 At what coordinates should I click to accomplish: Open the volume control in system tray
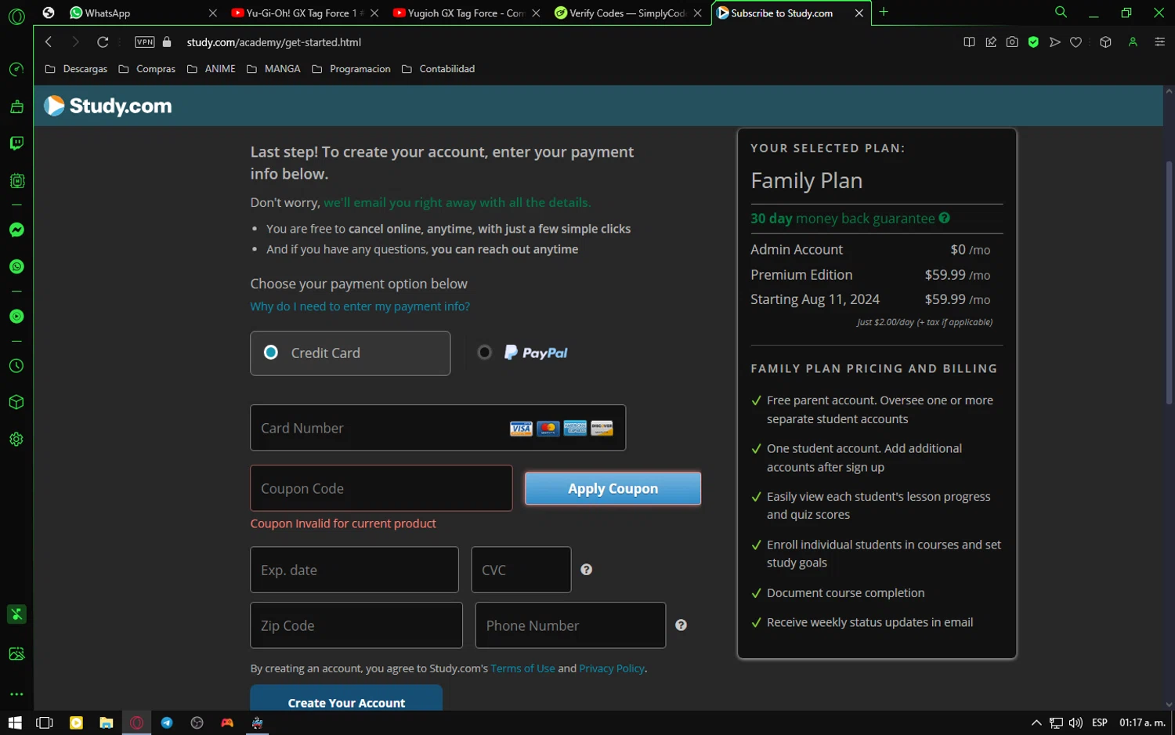[x=1076, y=722]
